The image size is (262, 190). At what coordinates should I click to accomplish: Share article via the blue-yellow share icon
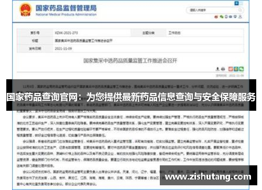(236, 69)
